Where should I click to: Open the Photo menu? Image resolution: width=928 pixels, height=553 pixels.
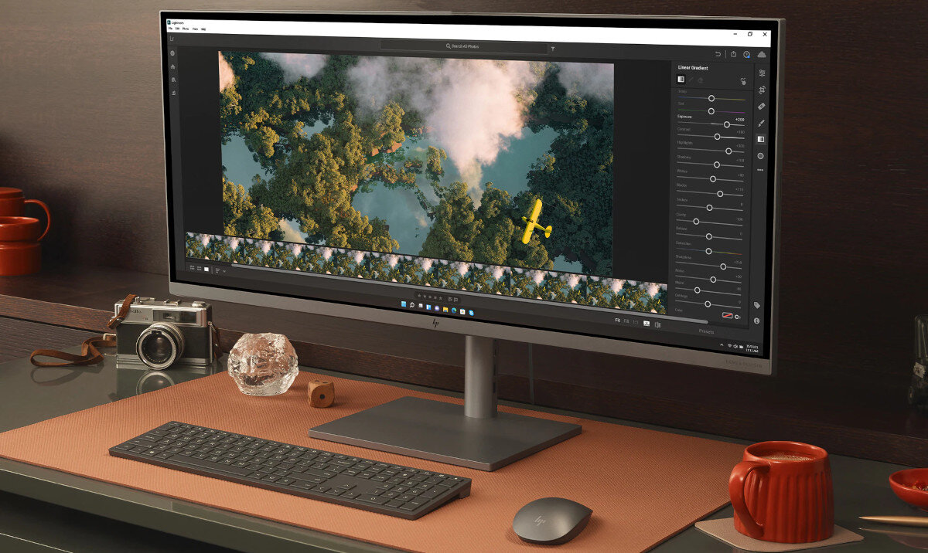[x=185, y=29]
